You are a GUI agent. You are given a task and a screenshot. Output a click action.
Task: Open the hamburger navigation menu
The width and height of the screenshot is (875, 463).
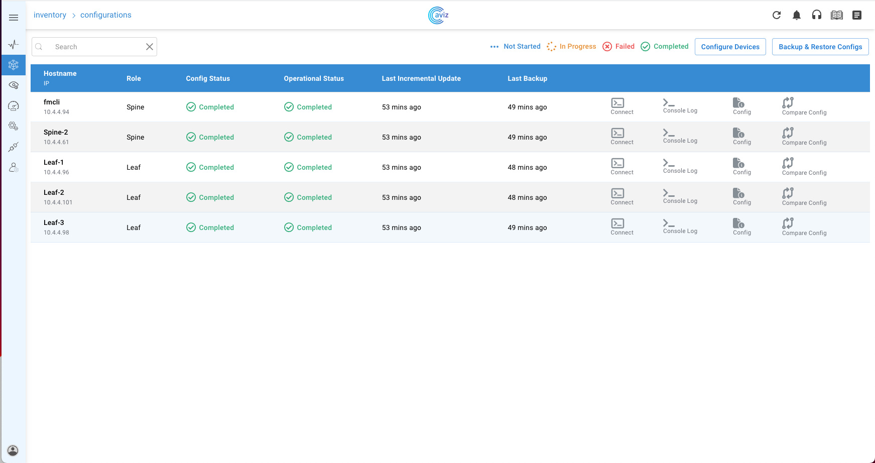click(14, 18)
